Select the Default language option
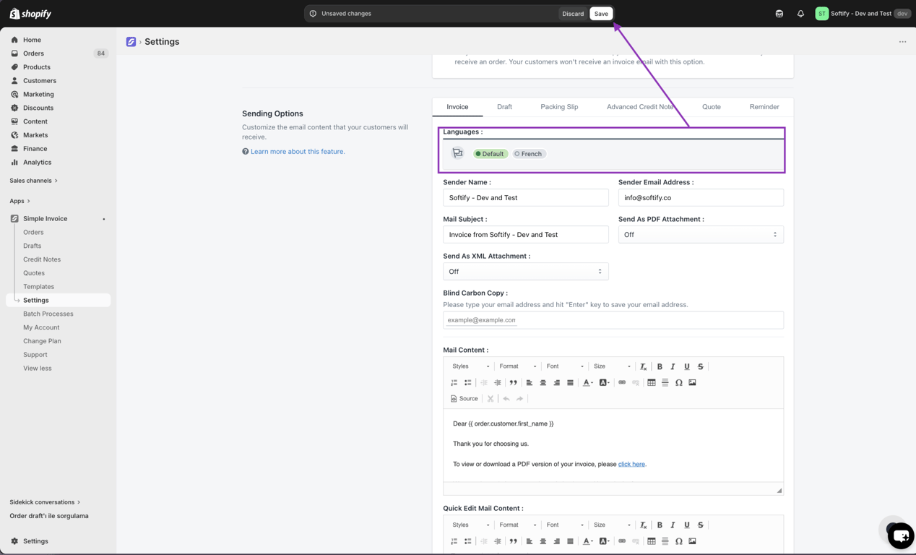This screenshot has height=555, width=916. click(x=491, y=154)
